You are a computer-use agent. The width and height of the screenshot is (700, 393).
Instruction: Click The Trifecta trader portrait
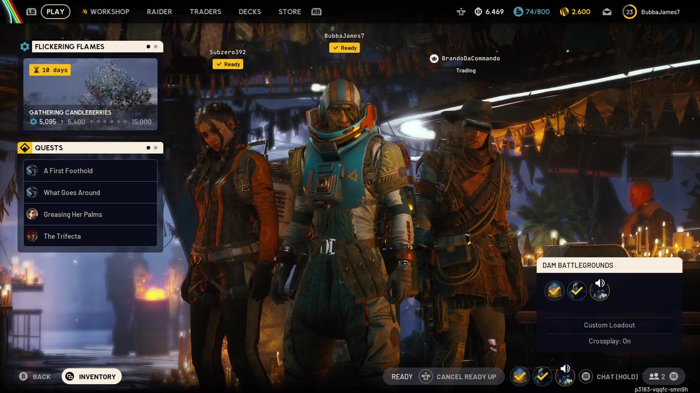click(x=32, y=236)
